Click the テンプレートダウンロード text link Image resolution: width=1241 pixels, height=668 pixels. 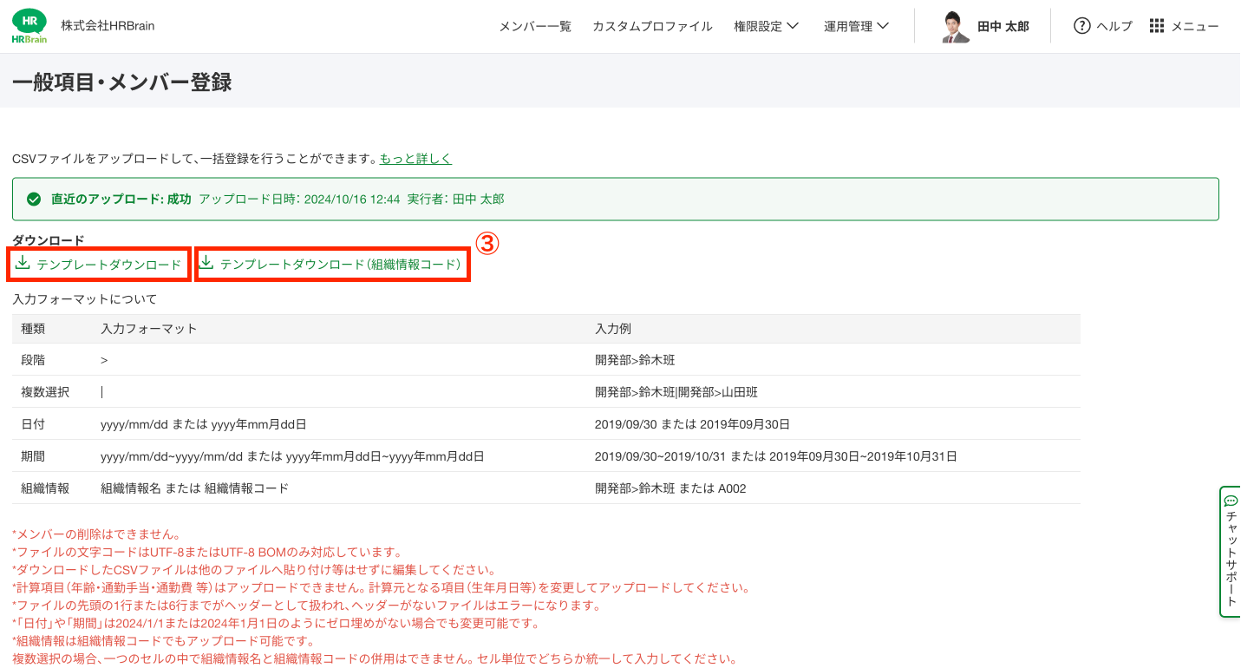[x=109, y=264]
